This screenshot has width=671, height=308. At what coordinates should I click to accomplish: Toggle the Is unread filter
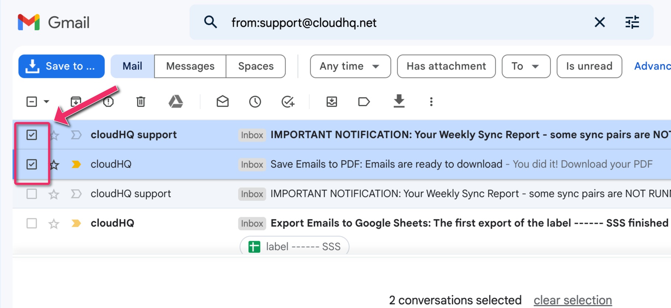point(589,66)
